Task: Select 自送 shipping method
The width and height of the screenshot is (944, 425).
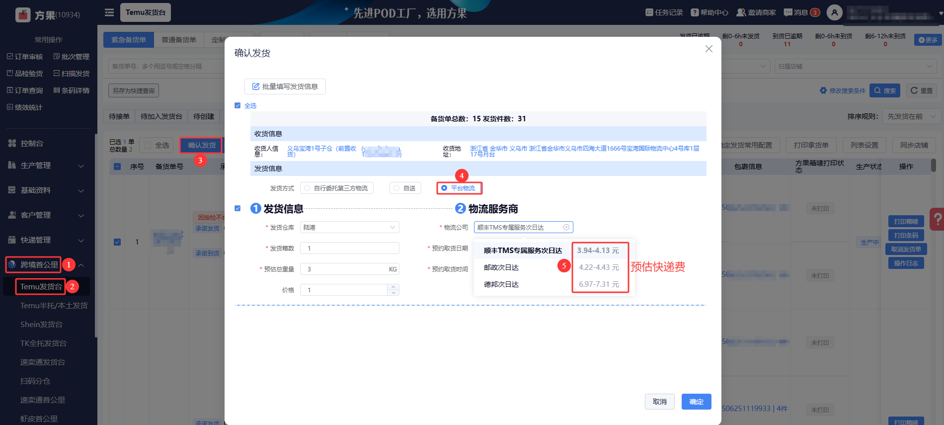Action: click(x=405, y=188)
